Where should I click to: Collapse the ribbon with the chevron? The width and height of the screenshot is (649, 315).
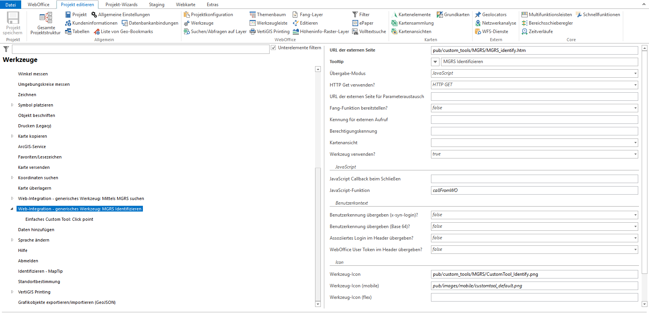(644, 4)
